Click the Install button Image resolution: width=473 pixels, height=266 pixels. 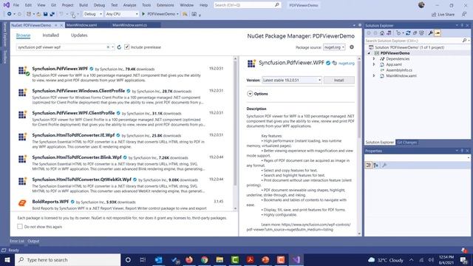coord(338,81)
